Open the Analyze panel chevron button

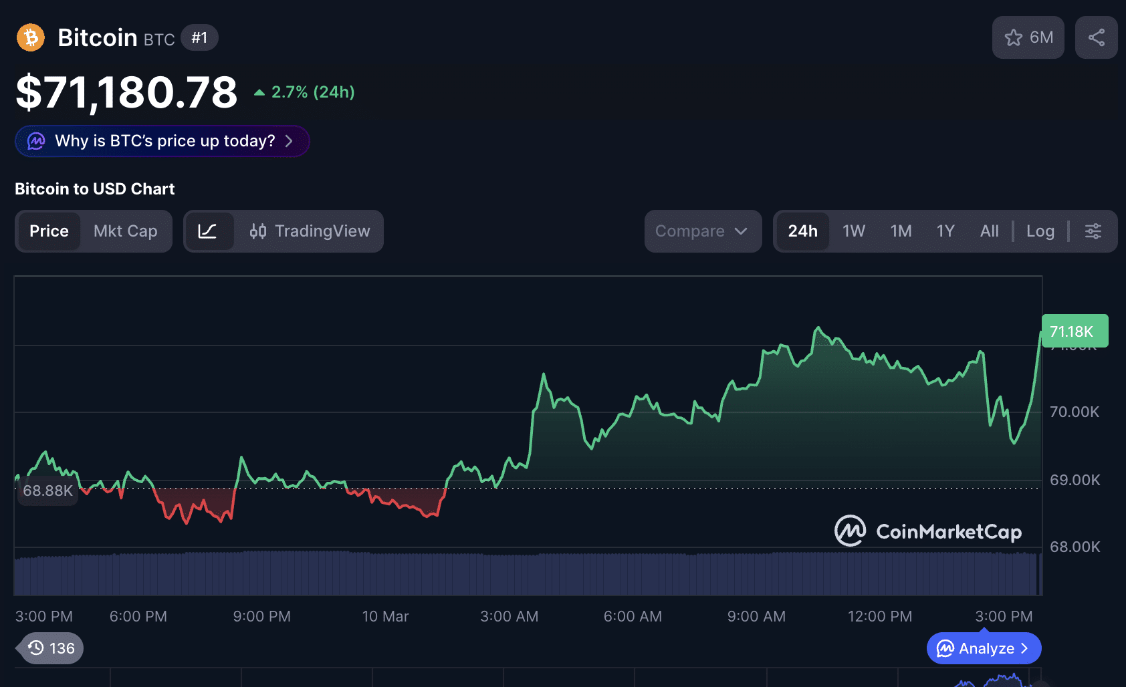pyautogui.click(x=984, y=648)
